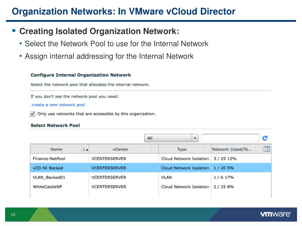Toggle 'Only use networks accessible by this organization' checkbox
The height and width of the screenshot is (226, 302).
click(x=32, y=114)
